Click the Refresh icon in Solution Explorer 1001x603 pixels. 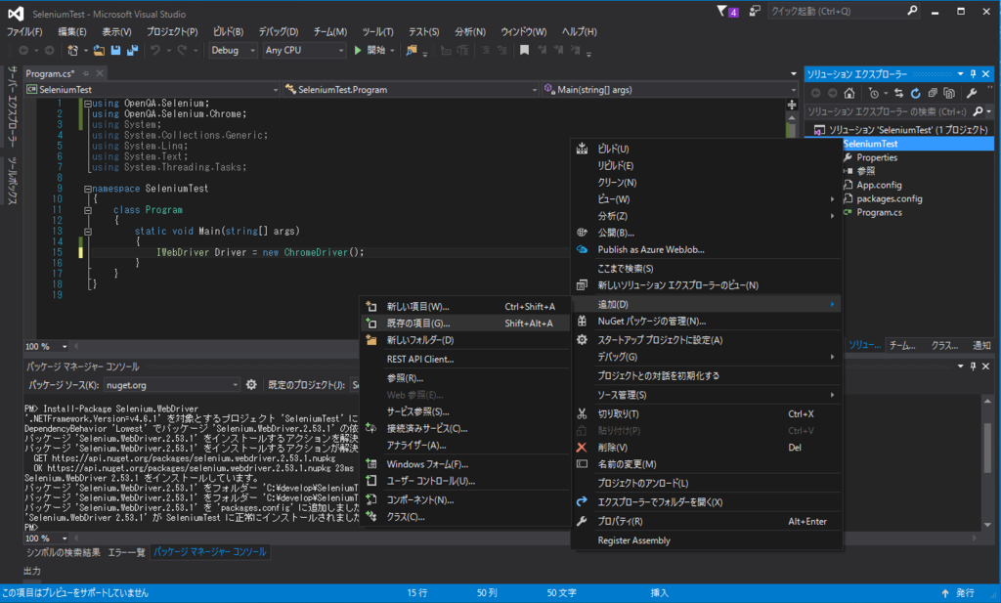[915, 93]
